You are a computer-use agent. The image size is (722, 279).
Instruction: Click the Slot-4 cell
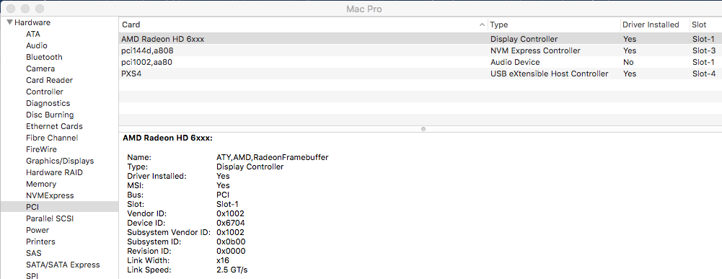coord(703,74)
